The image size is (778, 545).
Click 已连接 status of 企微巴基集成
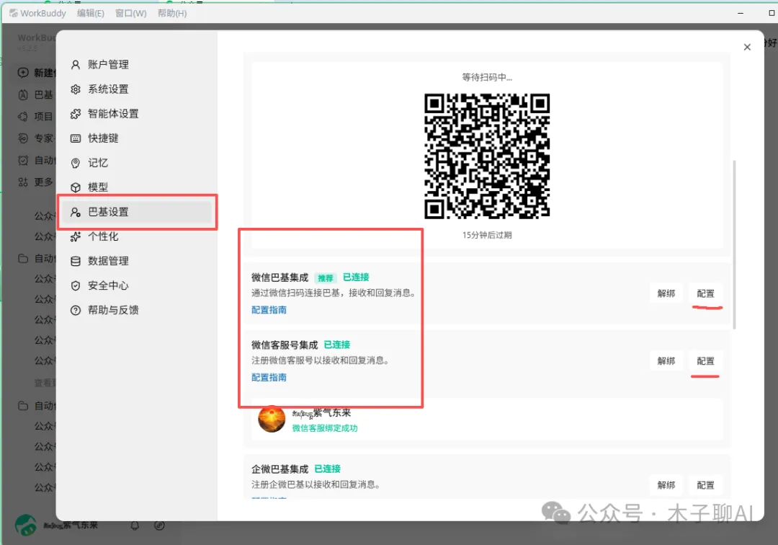tap(328, 469)
